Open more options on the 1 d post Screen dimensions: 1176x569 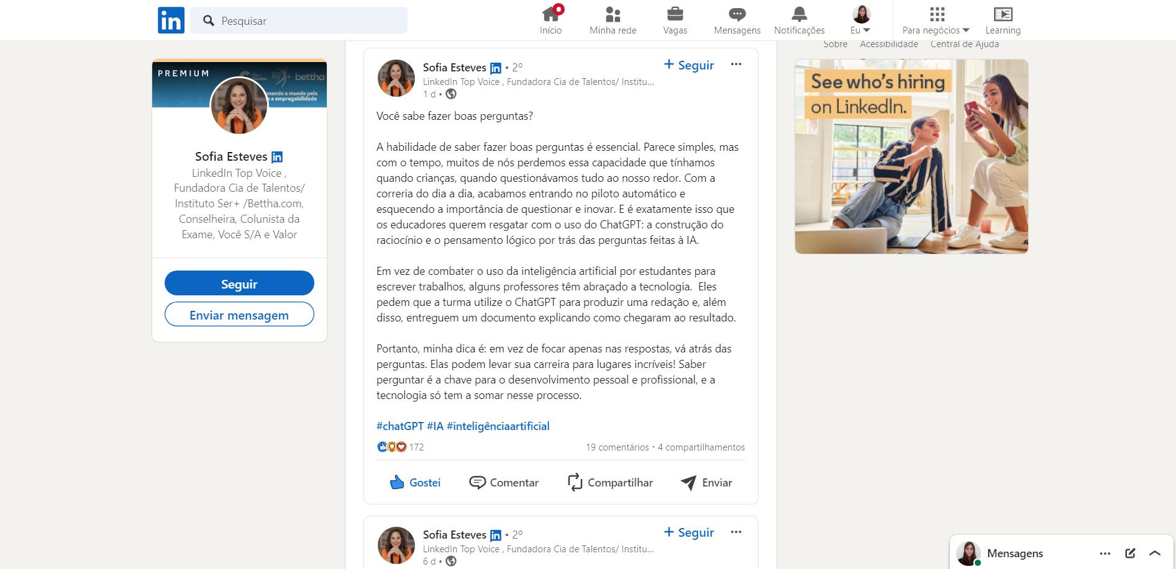[736, 64]
